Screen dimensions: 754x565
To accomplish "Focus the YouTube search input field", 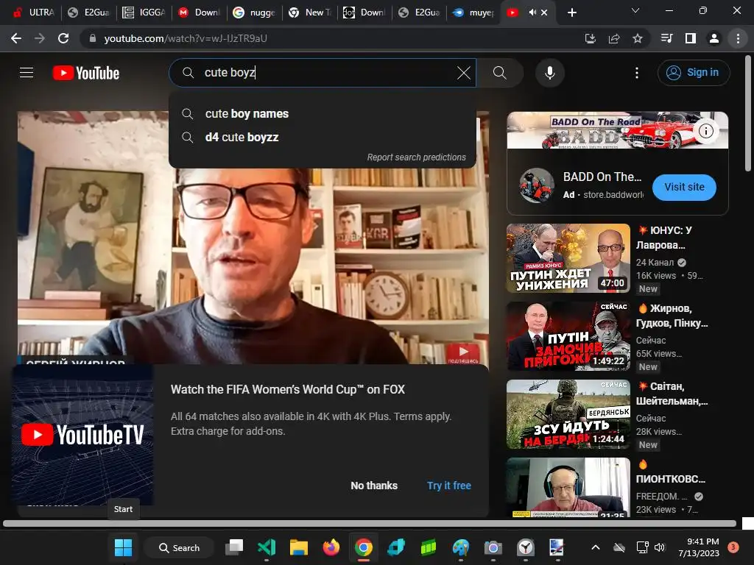I will (x=323, y=73).
